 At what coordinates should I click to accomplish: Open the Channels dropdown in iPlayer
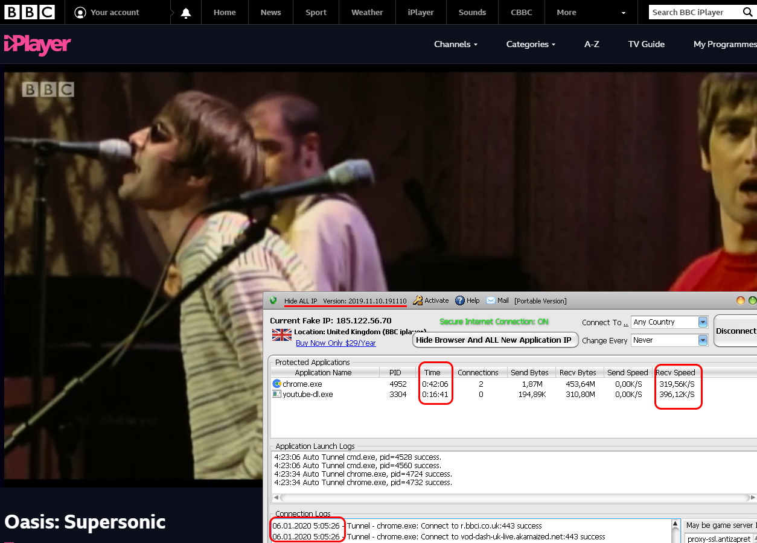tap(456, 44)
